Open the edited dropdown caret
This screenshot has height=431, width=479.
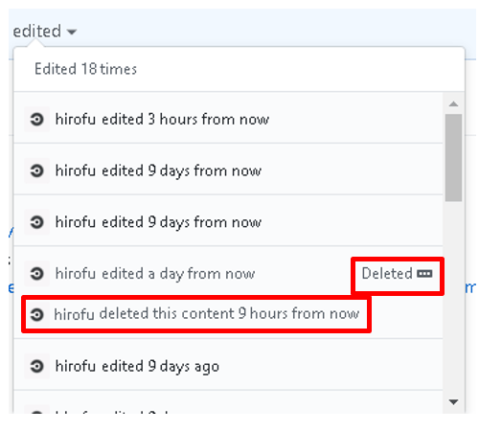click(x=72, y=32)
